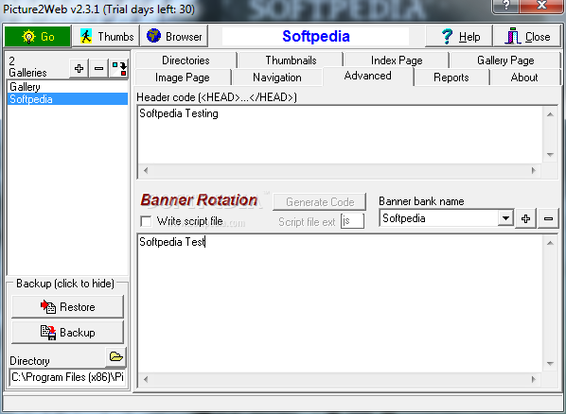Click the Close door button
566x414 pixels.
point(526,37)
